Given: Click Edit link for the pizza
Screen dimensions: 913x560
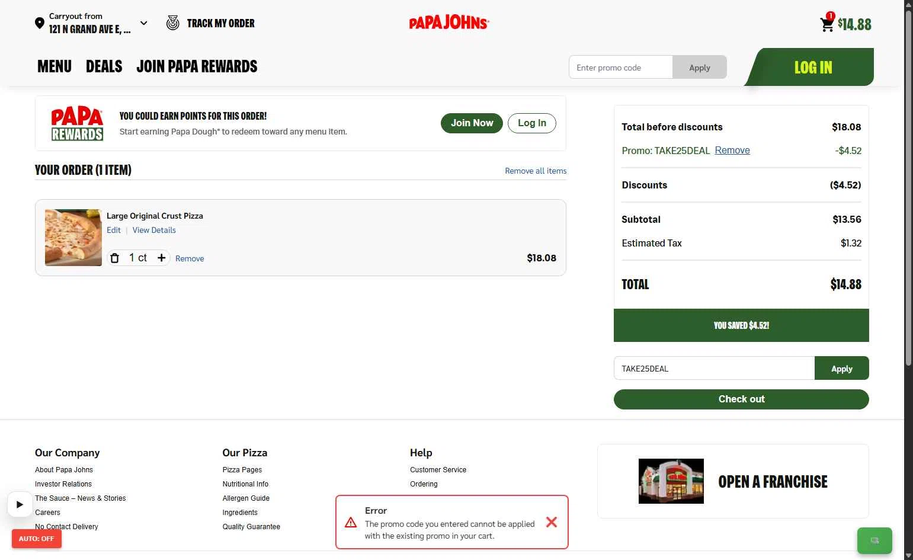Looking at the screenshot, I should (114, 230).
